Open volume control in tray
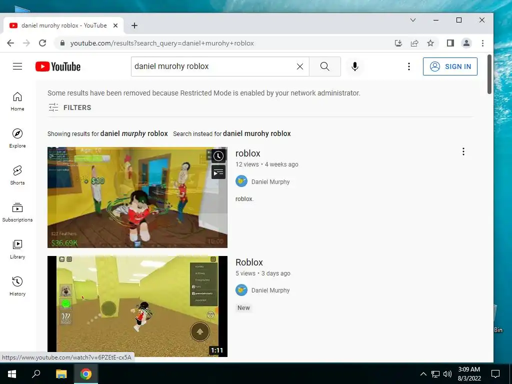Viewport: 512px width, 384px height. coord(447,374)
